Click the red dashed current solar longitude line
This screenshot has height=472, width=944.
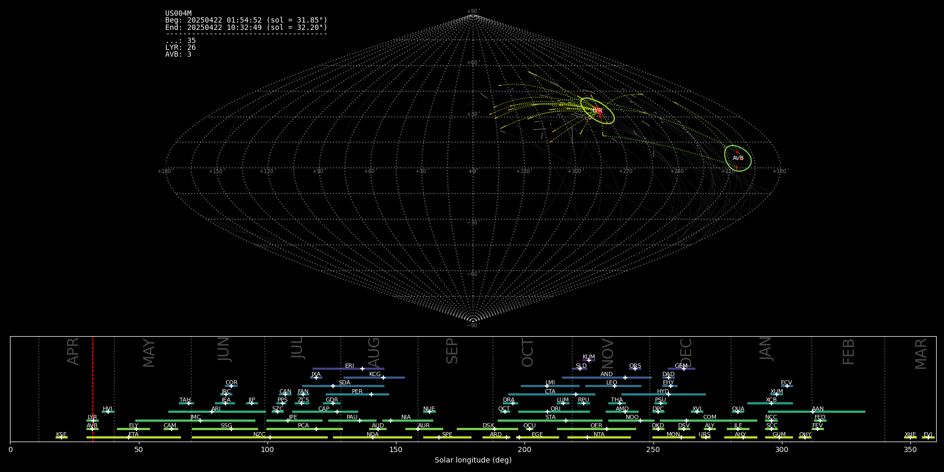93,389
